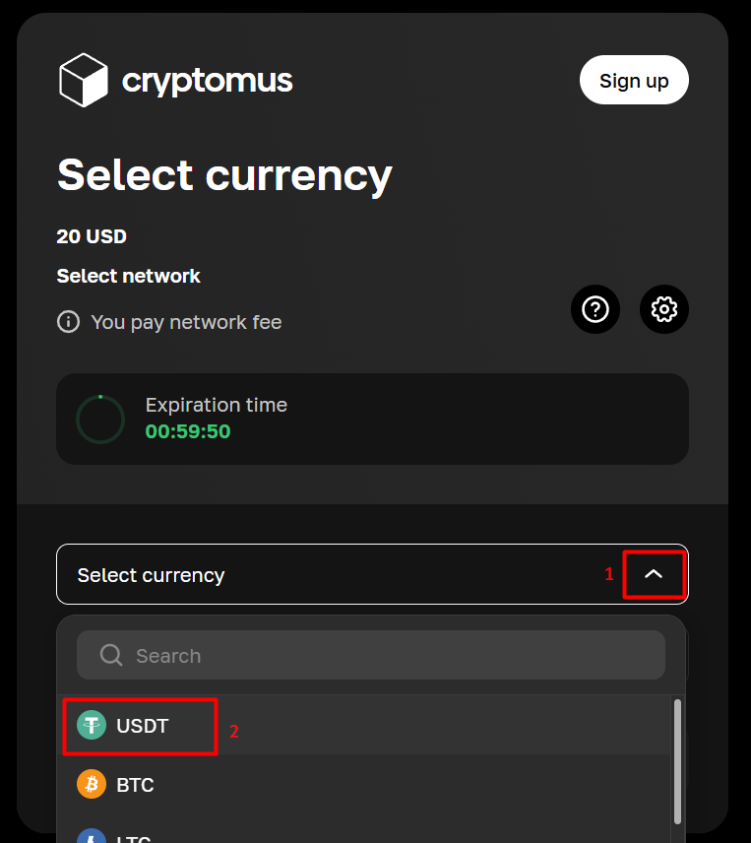Click info icon beside network fee note
Screen dimensions: 751x843
pyautogui.click(x=68, y=322)
